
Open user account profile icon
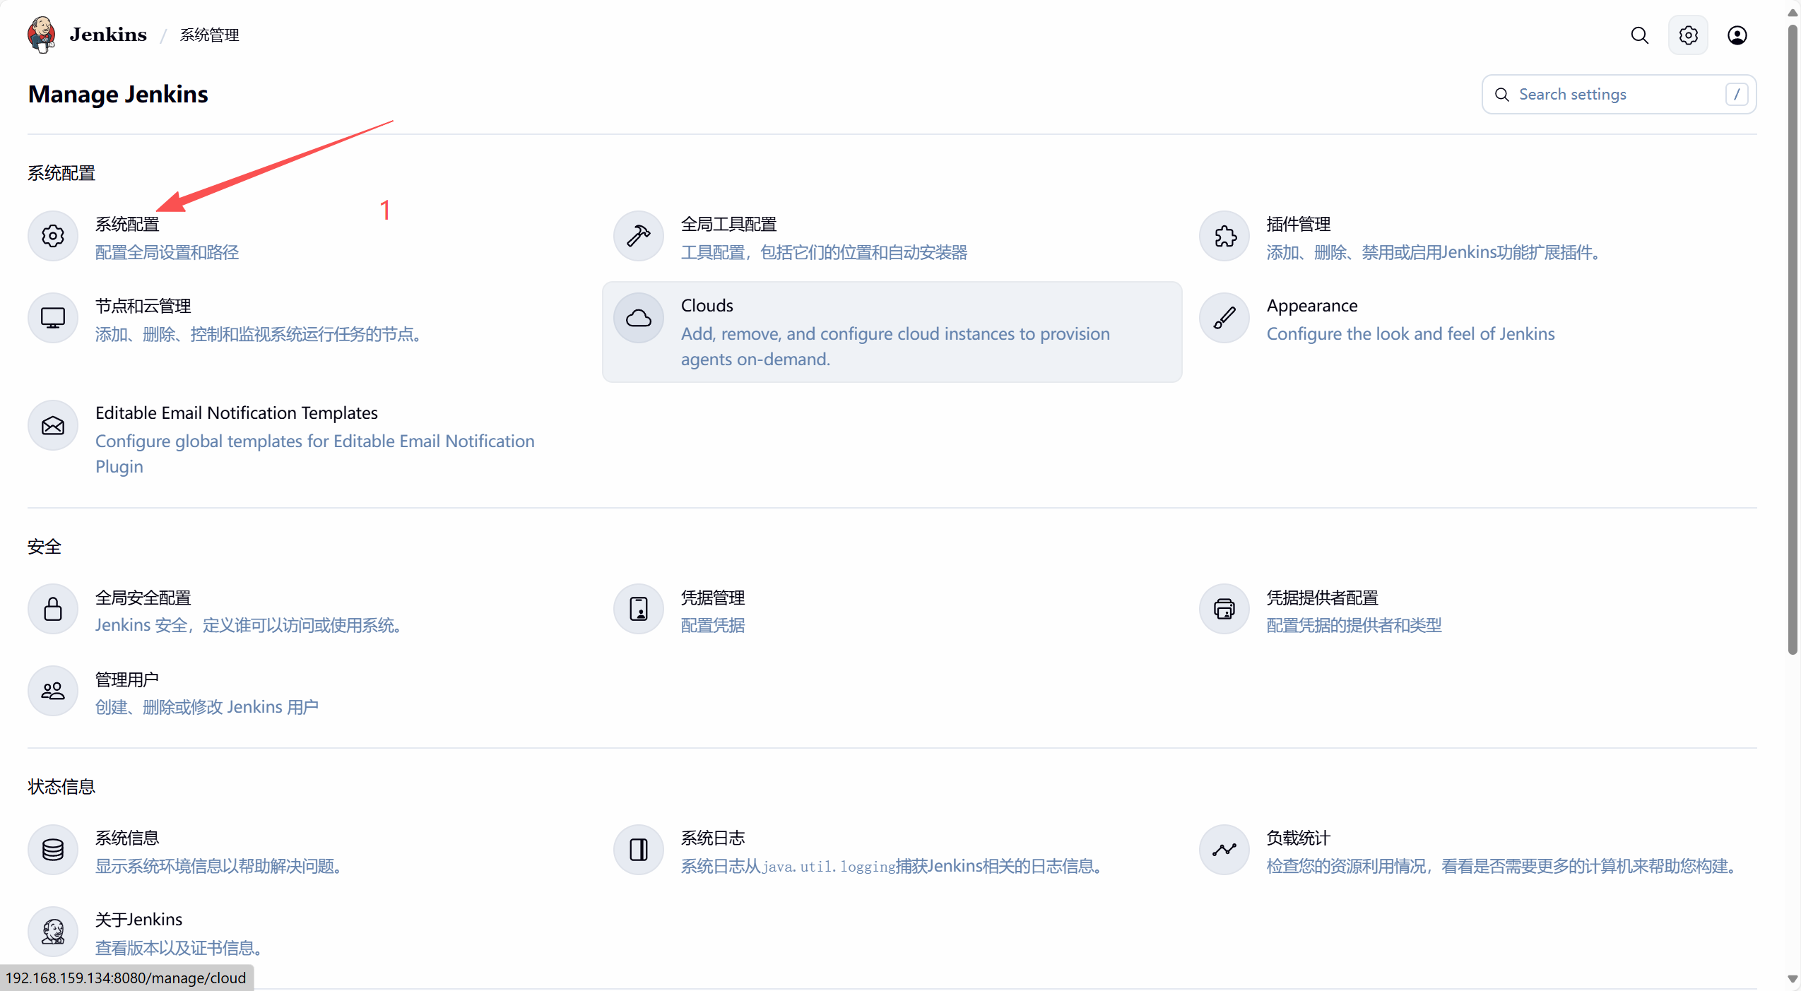coord(1737,35)
